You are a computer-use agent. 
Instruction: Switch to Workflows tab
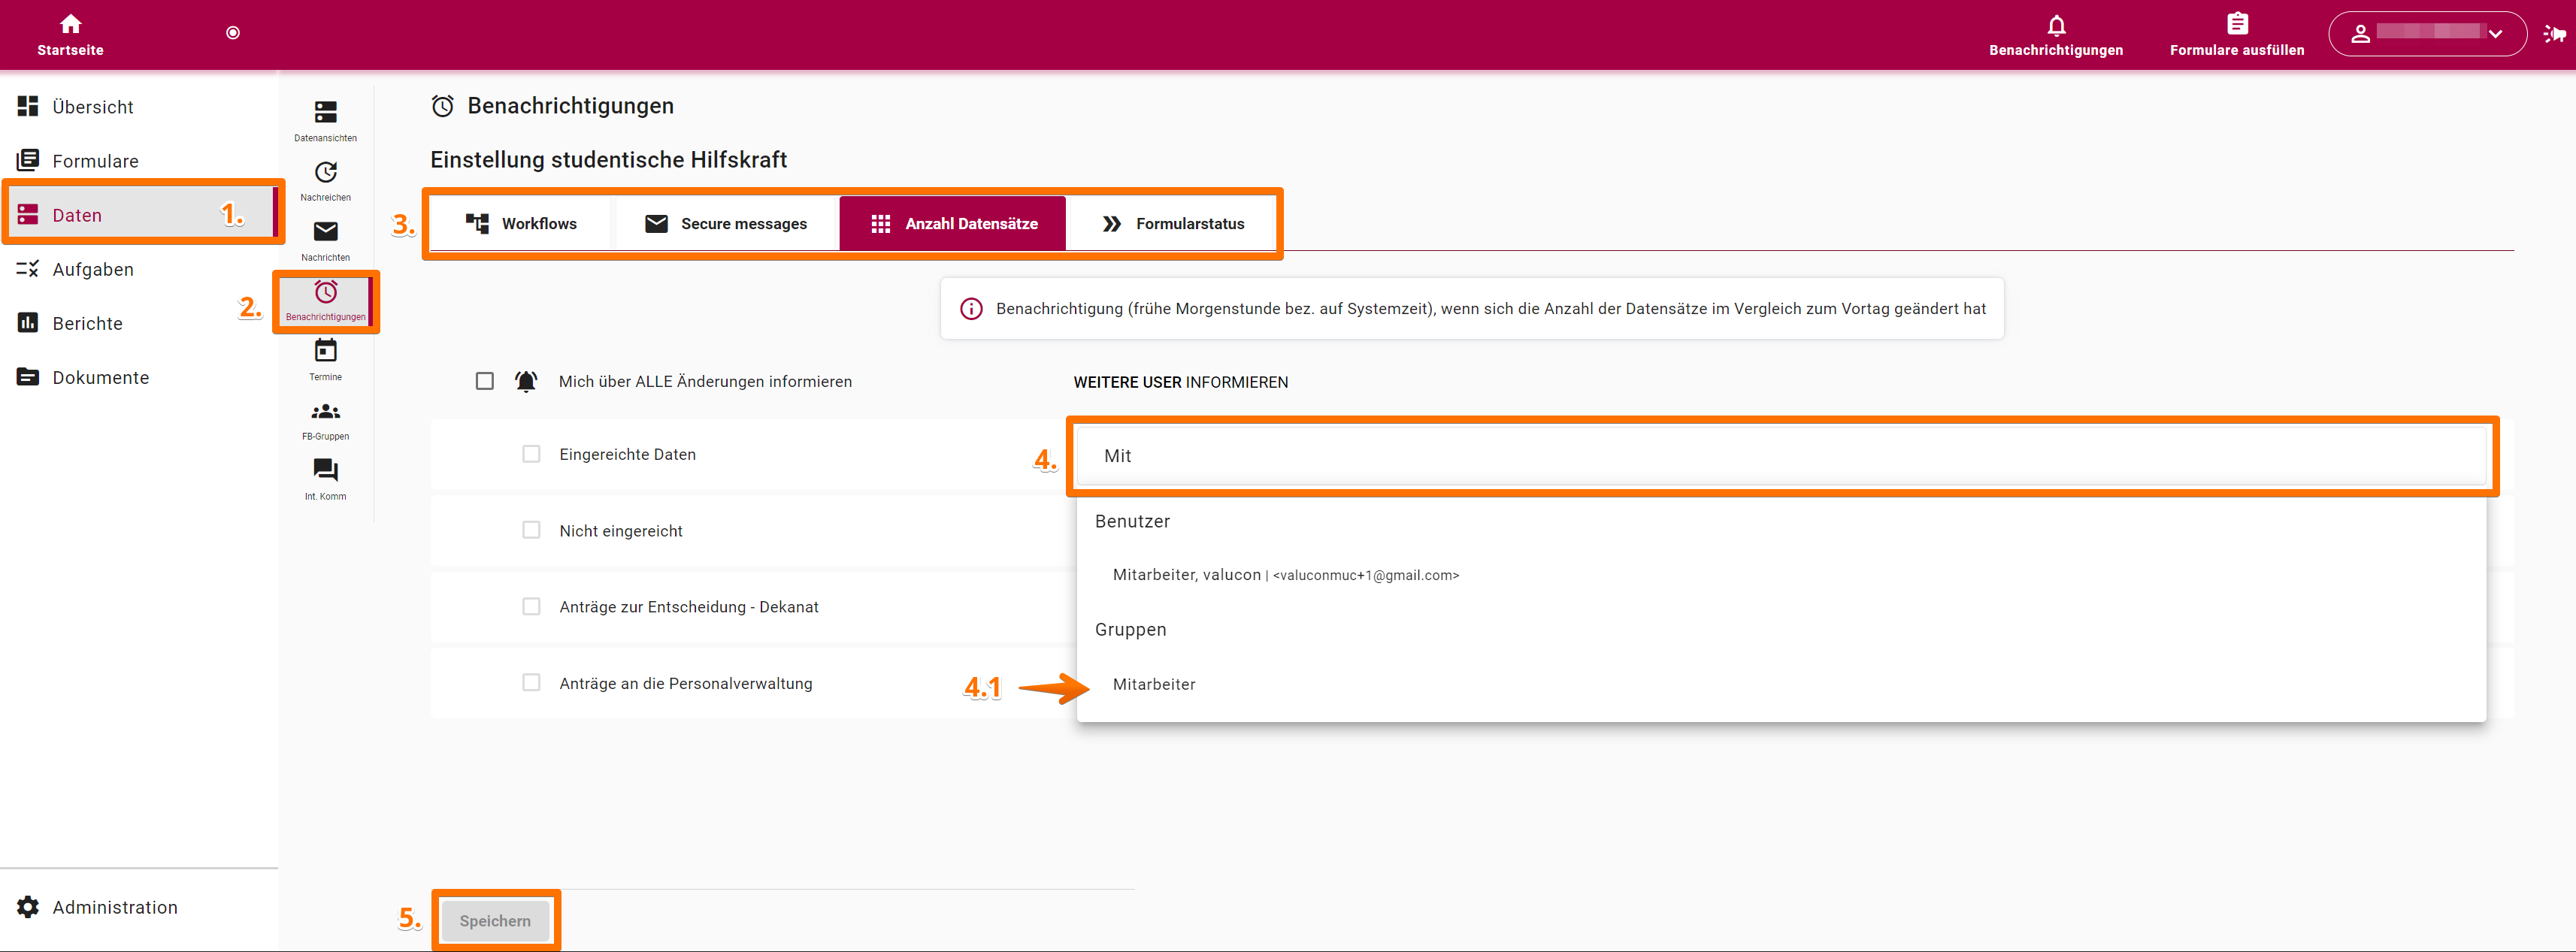tap(521, 224)
